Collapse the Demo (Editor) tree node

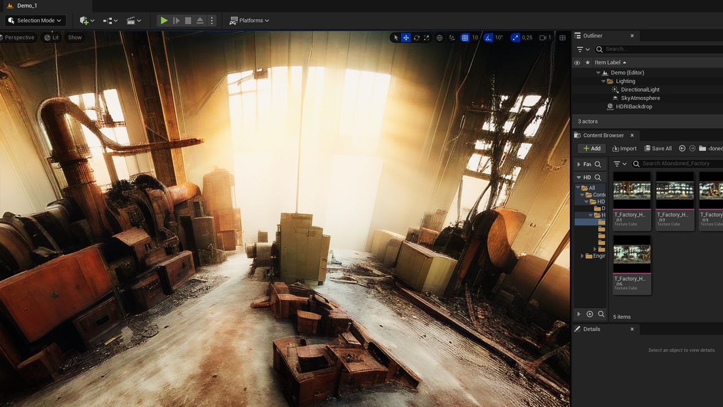click(599, 73)
